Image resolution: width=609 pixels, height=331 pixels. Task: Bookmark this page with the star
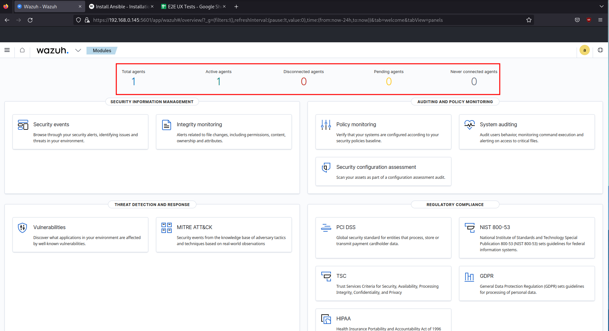tap(529, 20)
